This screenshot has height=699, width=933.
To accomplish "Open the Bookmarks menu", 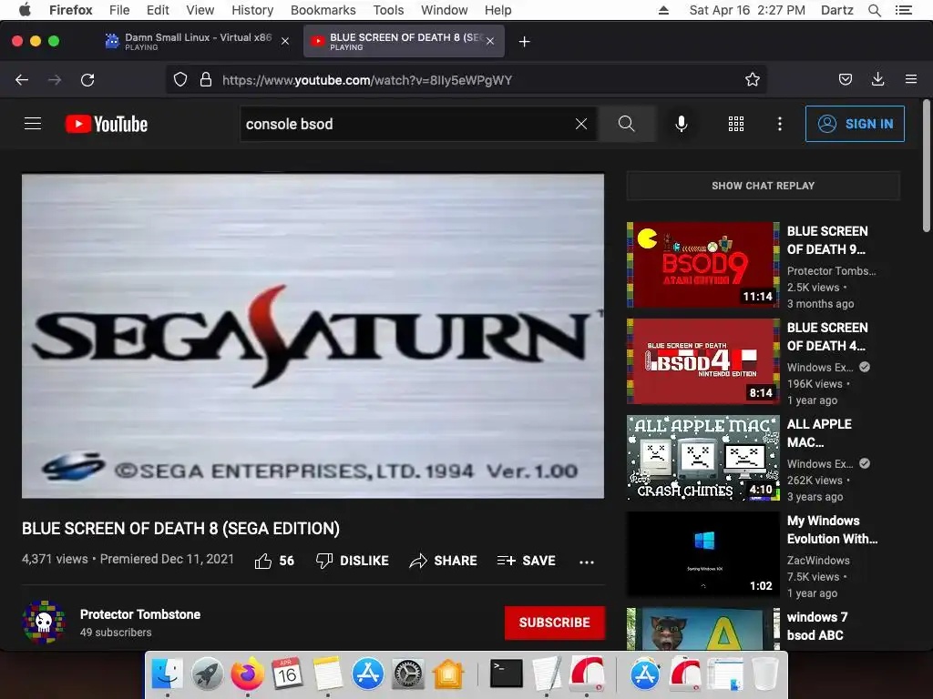I will (323, 10).
